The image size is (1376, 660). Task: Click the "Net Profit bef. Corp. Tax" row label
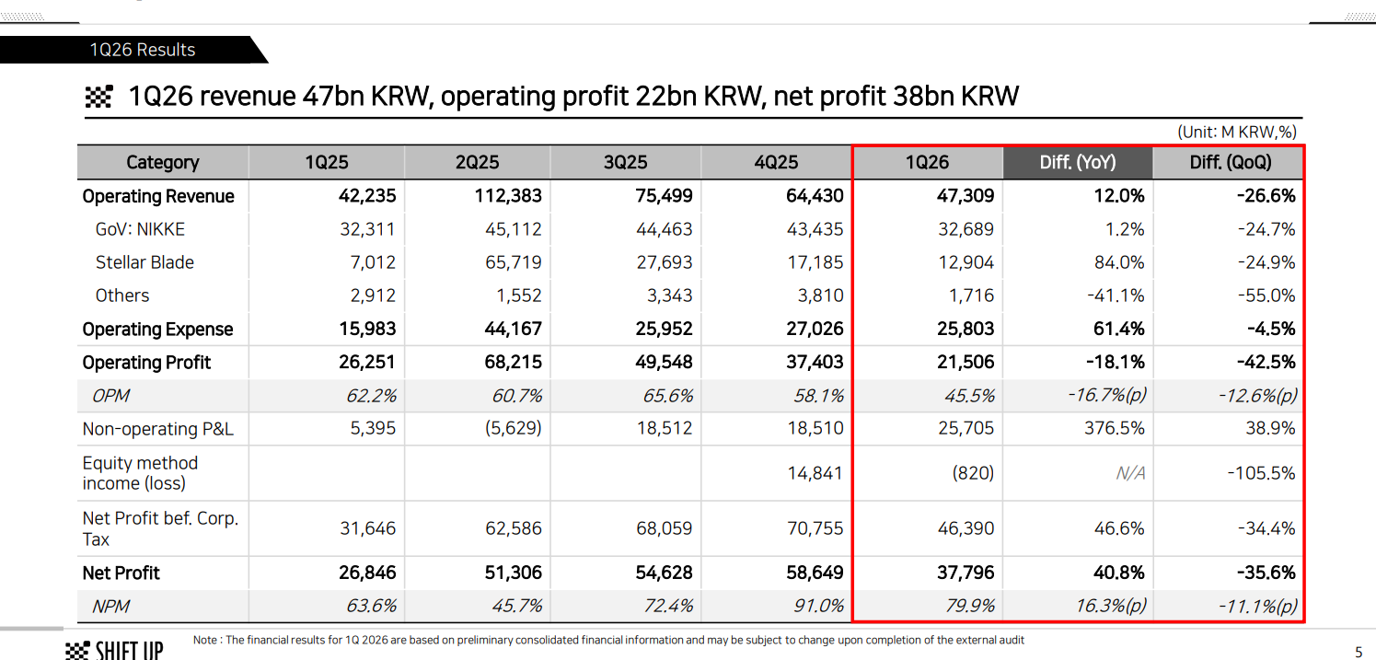[160, 528]
